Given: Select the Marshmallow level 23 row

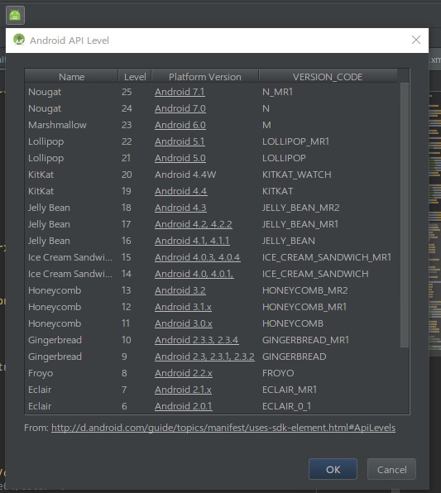Looking at the screenshot, I should click(x=213, y=125).
